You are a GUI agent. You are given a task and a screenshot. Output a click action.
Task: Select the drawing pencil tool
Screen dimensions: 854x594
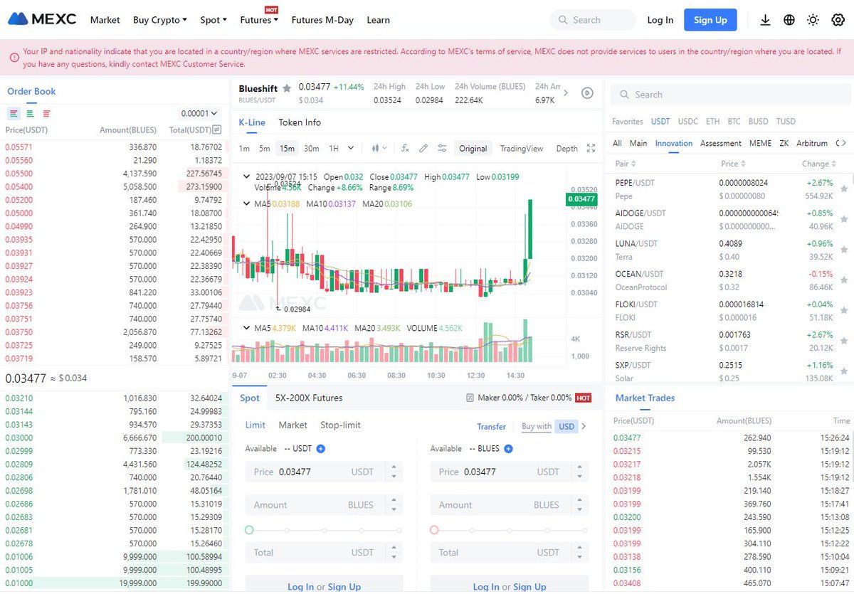click(x=423, y=148)
